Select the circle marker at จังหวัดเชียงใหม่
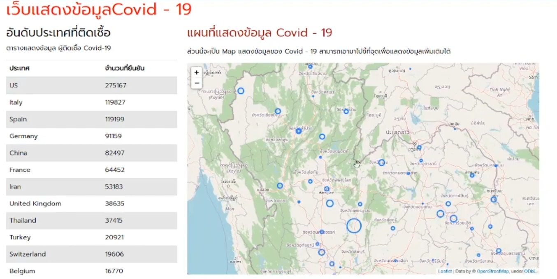Viewport: 557px width, 279px height. (x=278, y=111)
